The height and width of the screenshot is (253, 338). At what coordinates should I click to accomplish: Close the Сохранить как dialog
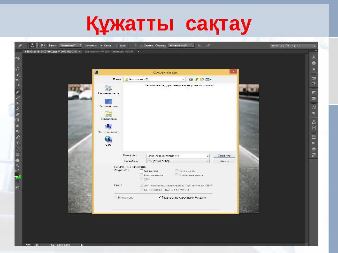(x=233, y=71)
